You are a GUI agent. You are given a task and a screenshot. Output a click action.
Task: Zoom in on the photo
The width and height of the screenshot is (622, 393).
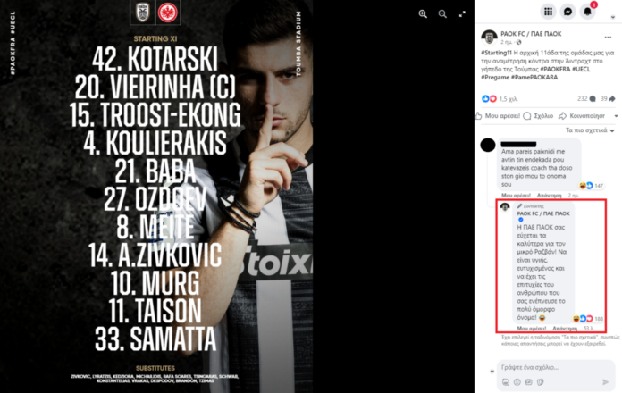point(423,14)
